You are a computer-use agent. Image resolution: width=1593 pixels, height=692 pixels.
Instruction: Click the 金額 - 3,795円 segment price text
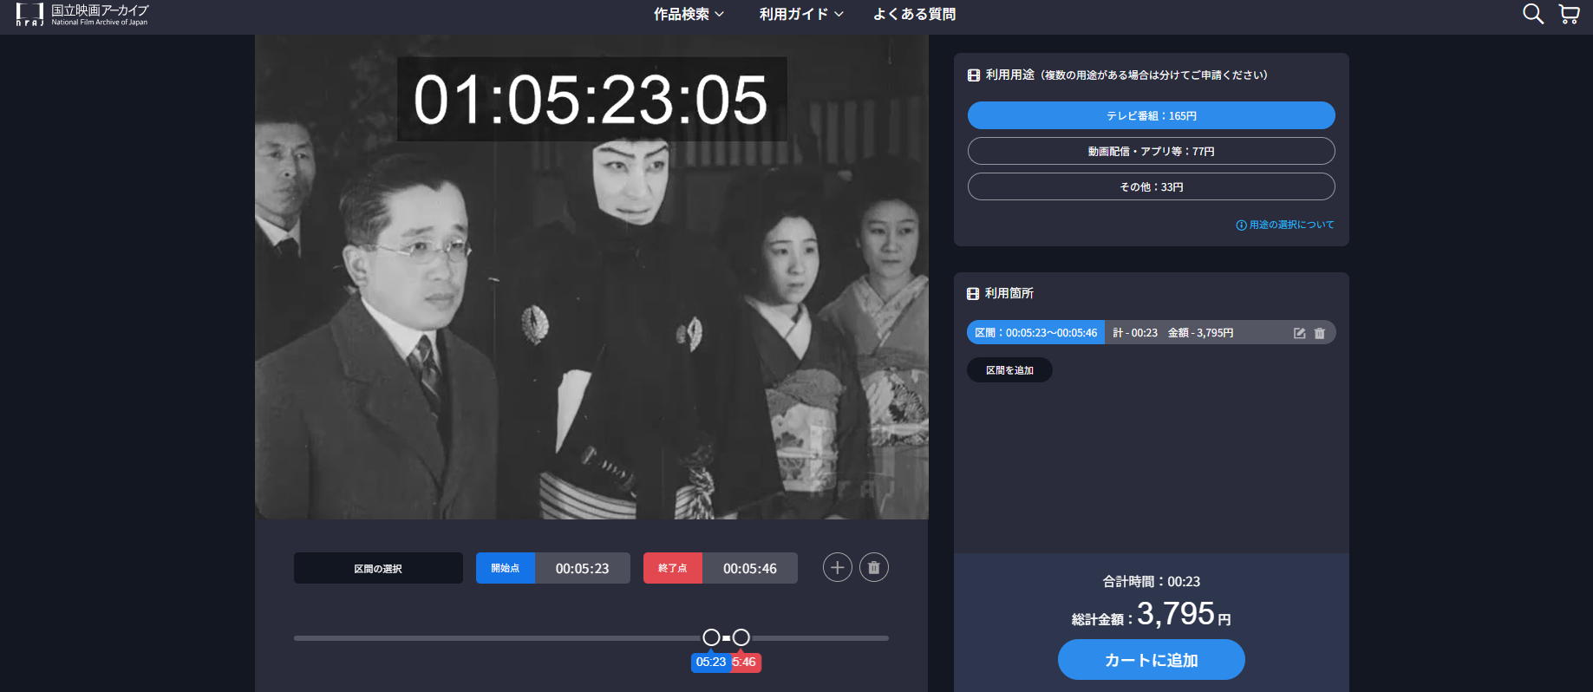click(x=1200, y=333)
